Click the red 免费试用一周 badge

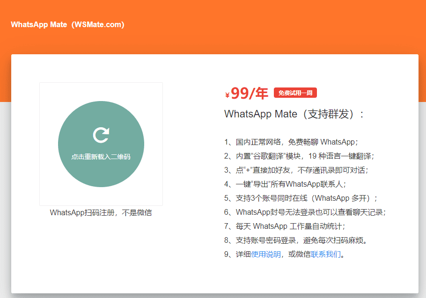pyautogui.click(x=295, y=93)
